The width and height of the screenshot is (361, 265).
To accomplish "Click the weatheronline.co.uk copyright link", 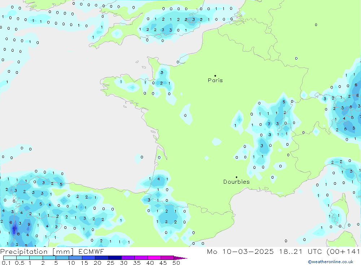I will [x=331, y=262].
